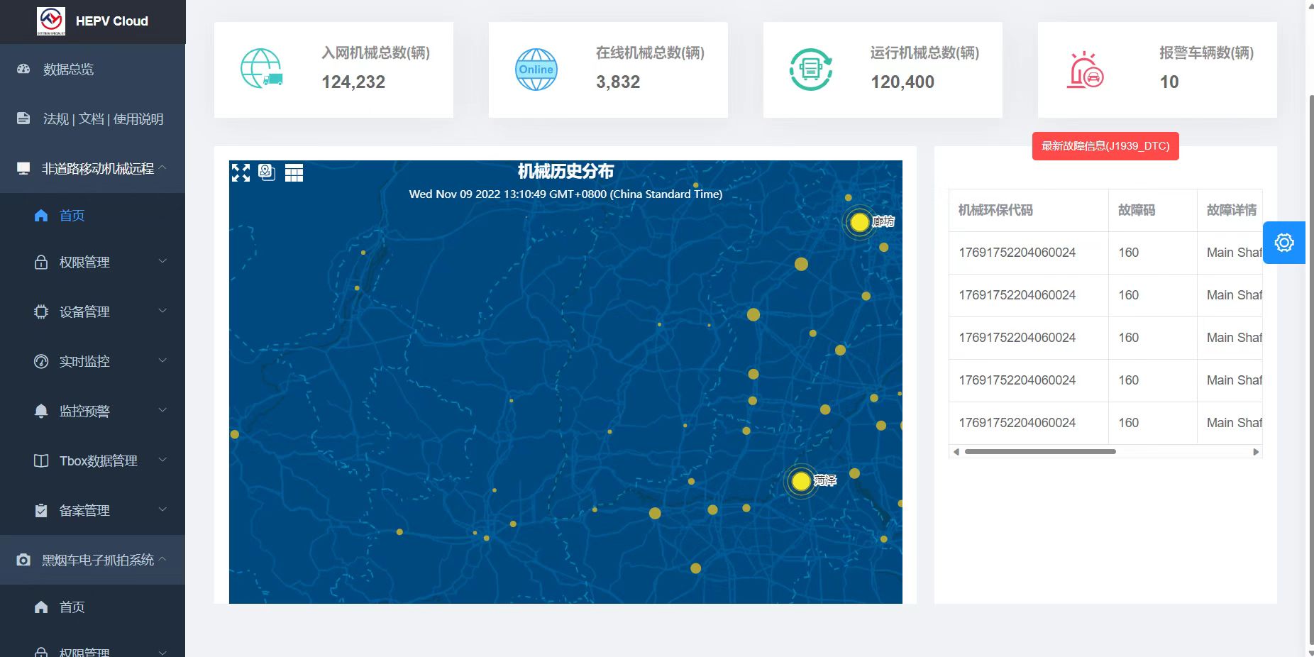Switch map base layer with the map-style icon
The height and width of the screenshot is (657, 1314).
point(266,172)
